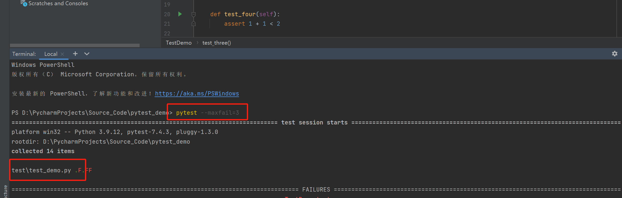622x198 pixels.
Task: Click the breadcrumb separator chevron
Action: [197, 43]
